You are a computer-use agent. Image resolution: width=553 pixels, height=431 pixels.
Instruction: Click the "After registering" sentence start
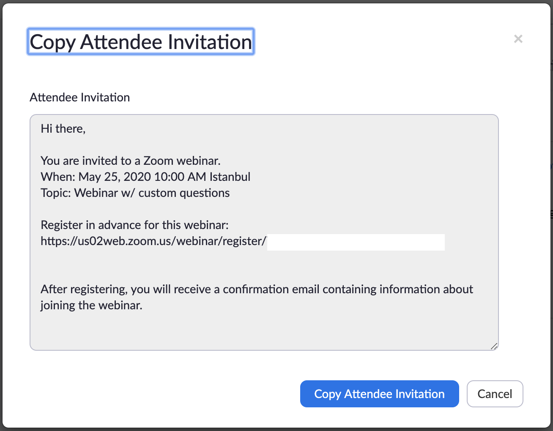coord(84,289)
